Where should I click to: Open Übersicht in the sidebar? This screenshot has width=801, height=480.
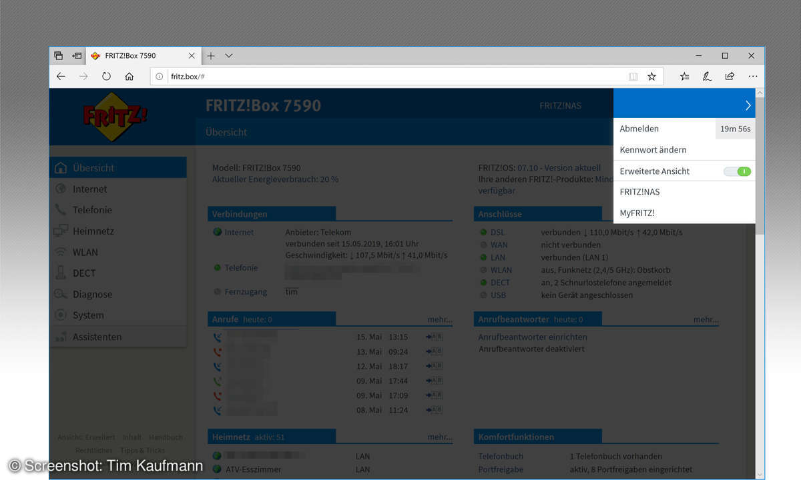tap(118, 167)
